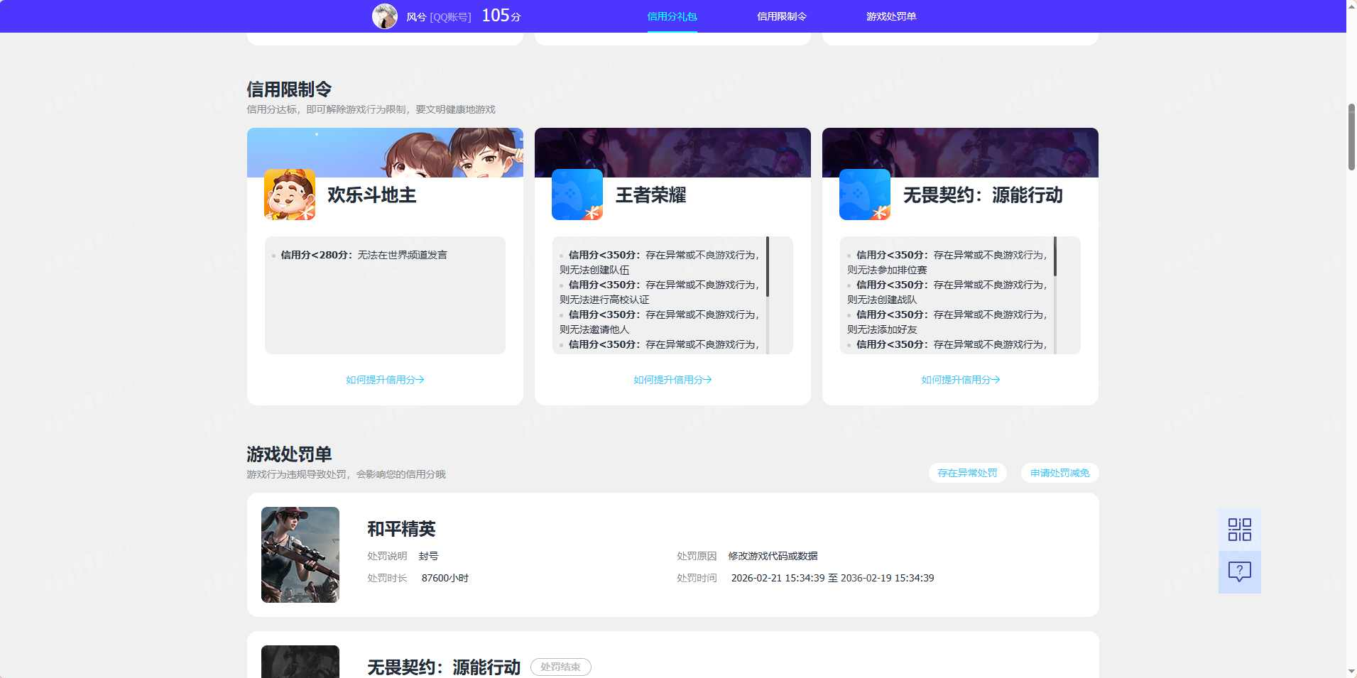This screenshot has width=1357, height=678.
Task: Click the penalty time range 2026-02-21 text
Action: click(832, 578)
